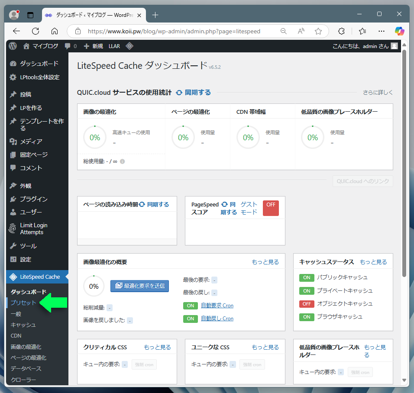This screenshot has height=393, width=414.
Task: Click もっと見る in キャッシュステータス
Action: [x=373, y=262]
